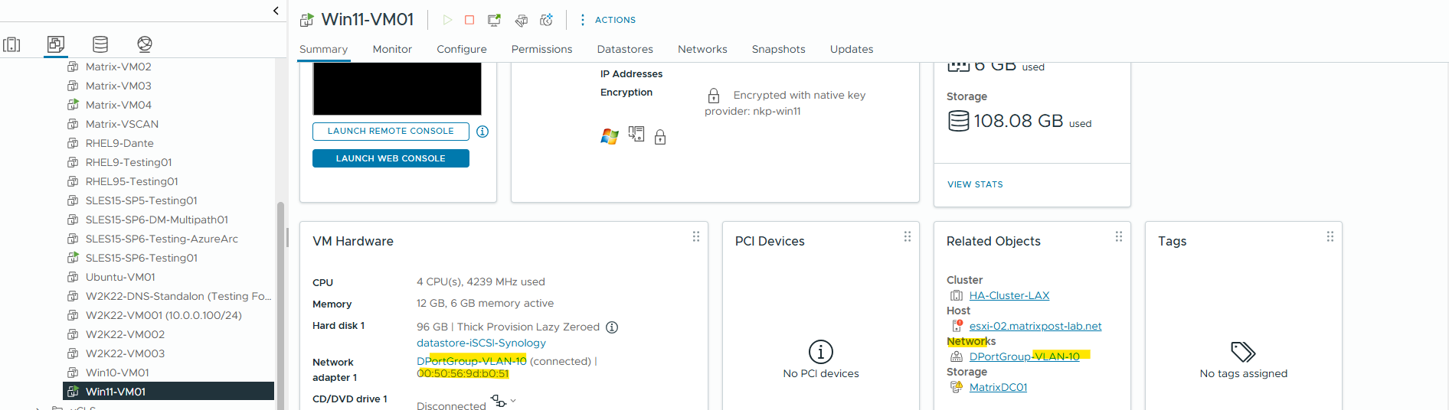The height and width of the screenshot is (410, 1449).
Task: Switch to Networking inventory view icon
Action: pos(145,44)
